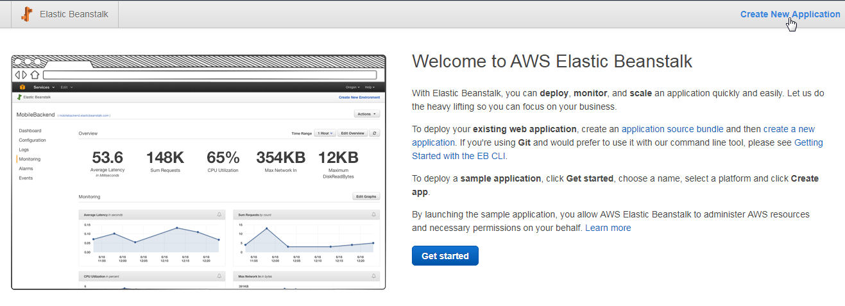Click the blue Get started button
This screenshot has width=845, height=306.
click(x=445, y=256)
